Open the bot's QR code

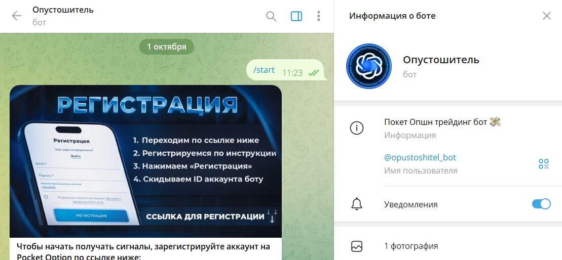pyautogui.click(x=544, y=164)
